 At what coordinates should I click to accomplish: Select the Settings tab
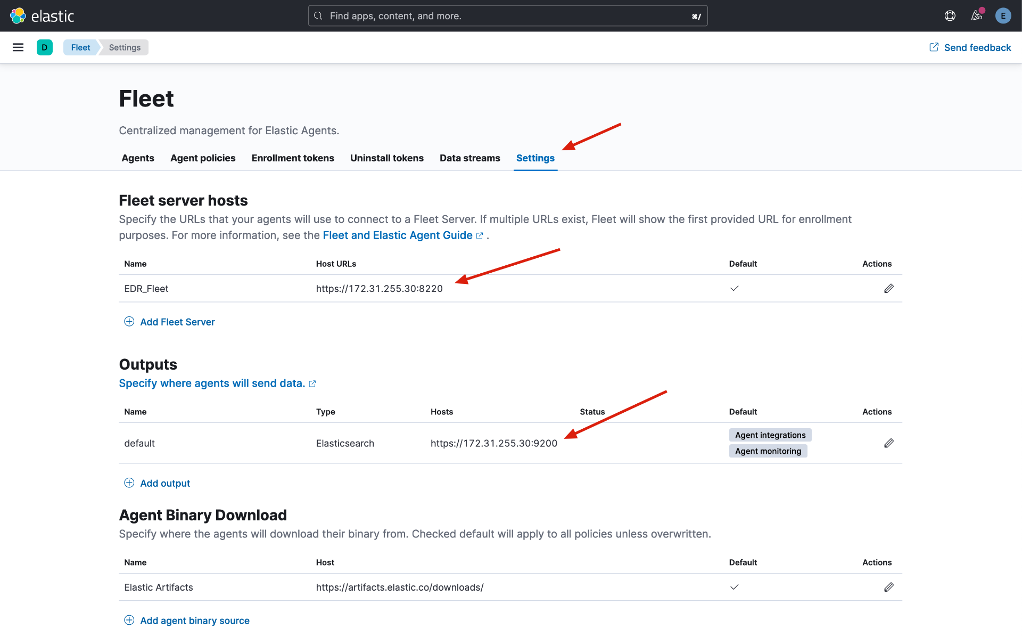tap(535, 158)
